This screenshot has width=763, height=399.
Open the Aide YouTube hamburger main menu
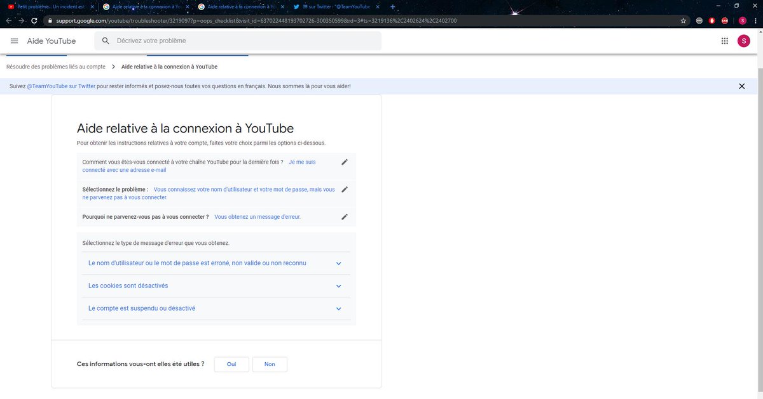15,41
